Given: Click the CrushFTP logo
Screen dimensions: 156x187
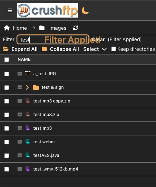Looking at the screenshot, I should coord(48,10).
